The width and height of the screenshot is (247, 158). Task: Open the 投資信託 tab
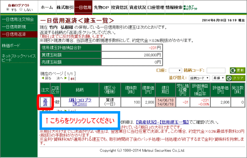point(119,7)
